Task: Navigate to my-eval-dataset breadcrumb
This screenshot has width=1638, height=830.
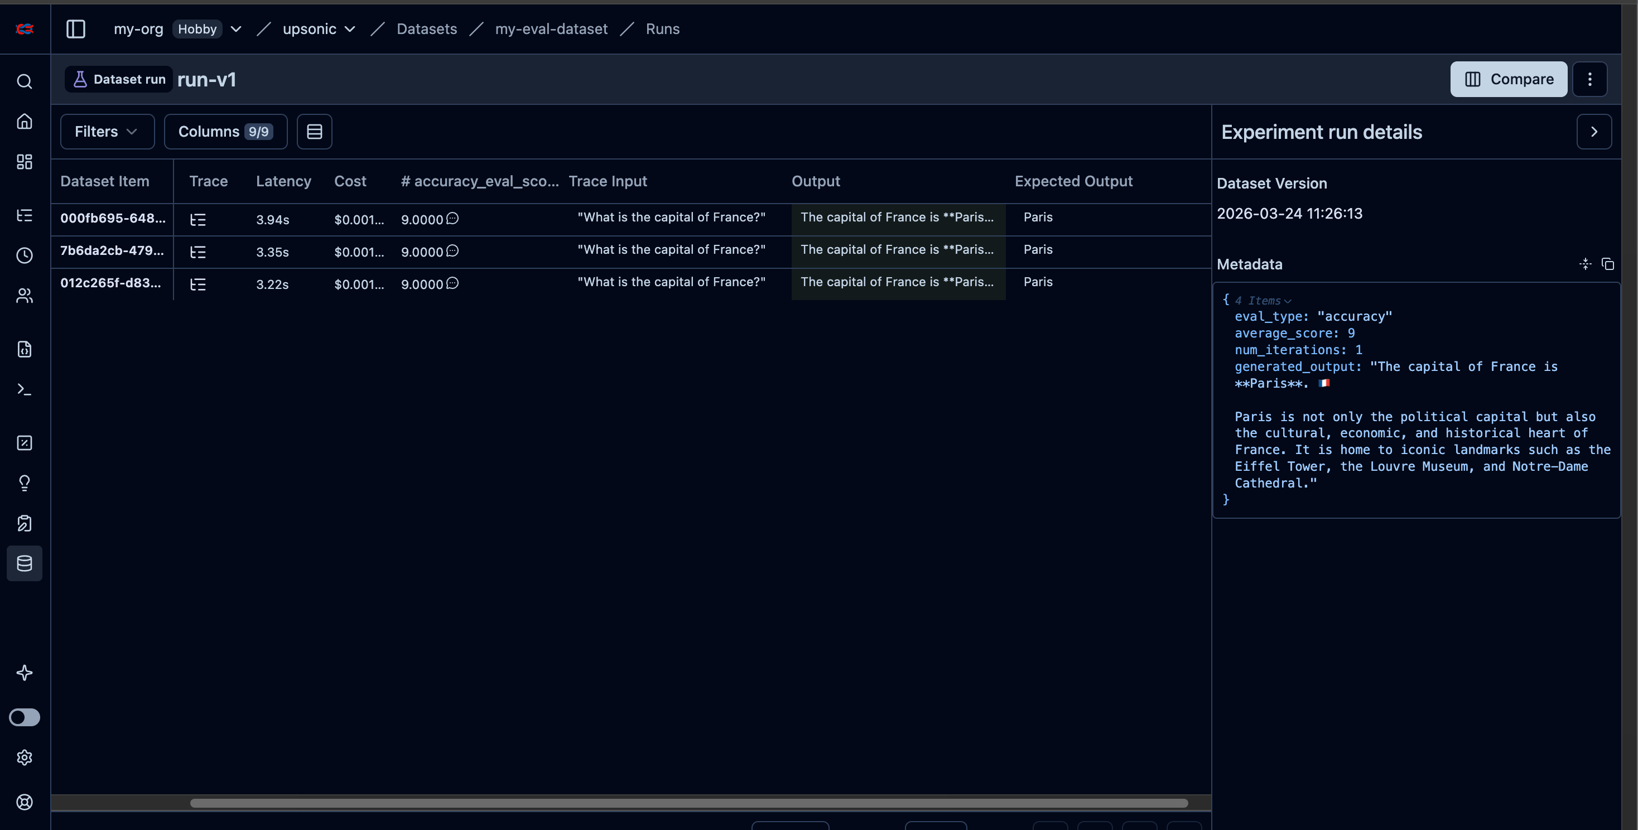Action: click(x=551, y=28)
